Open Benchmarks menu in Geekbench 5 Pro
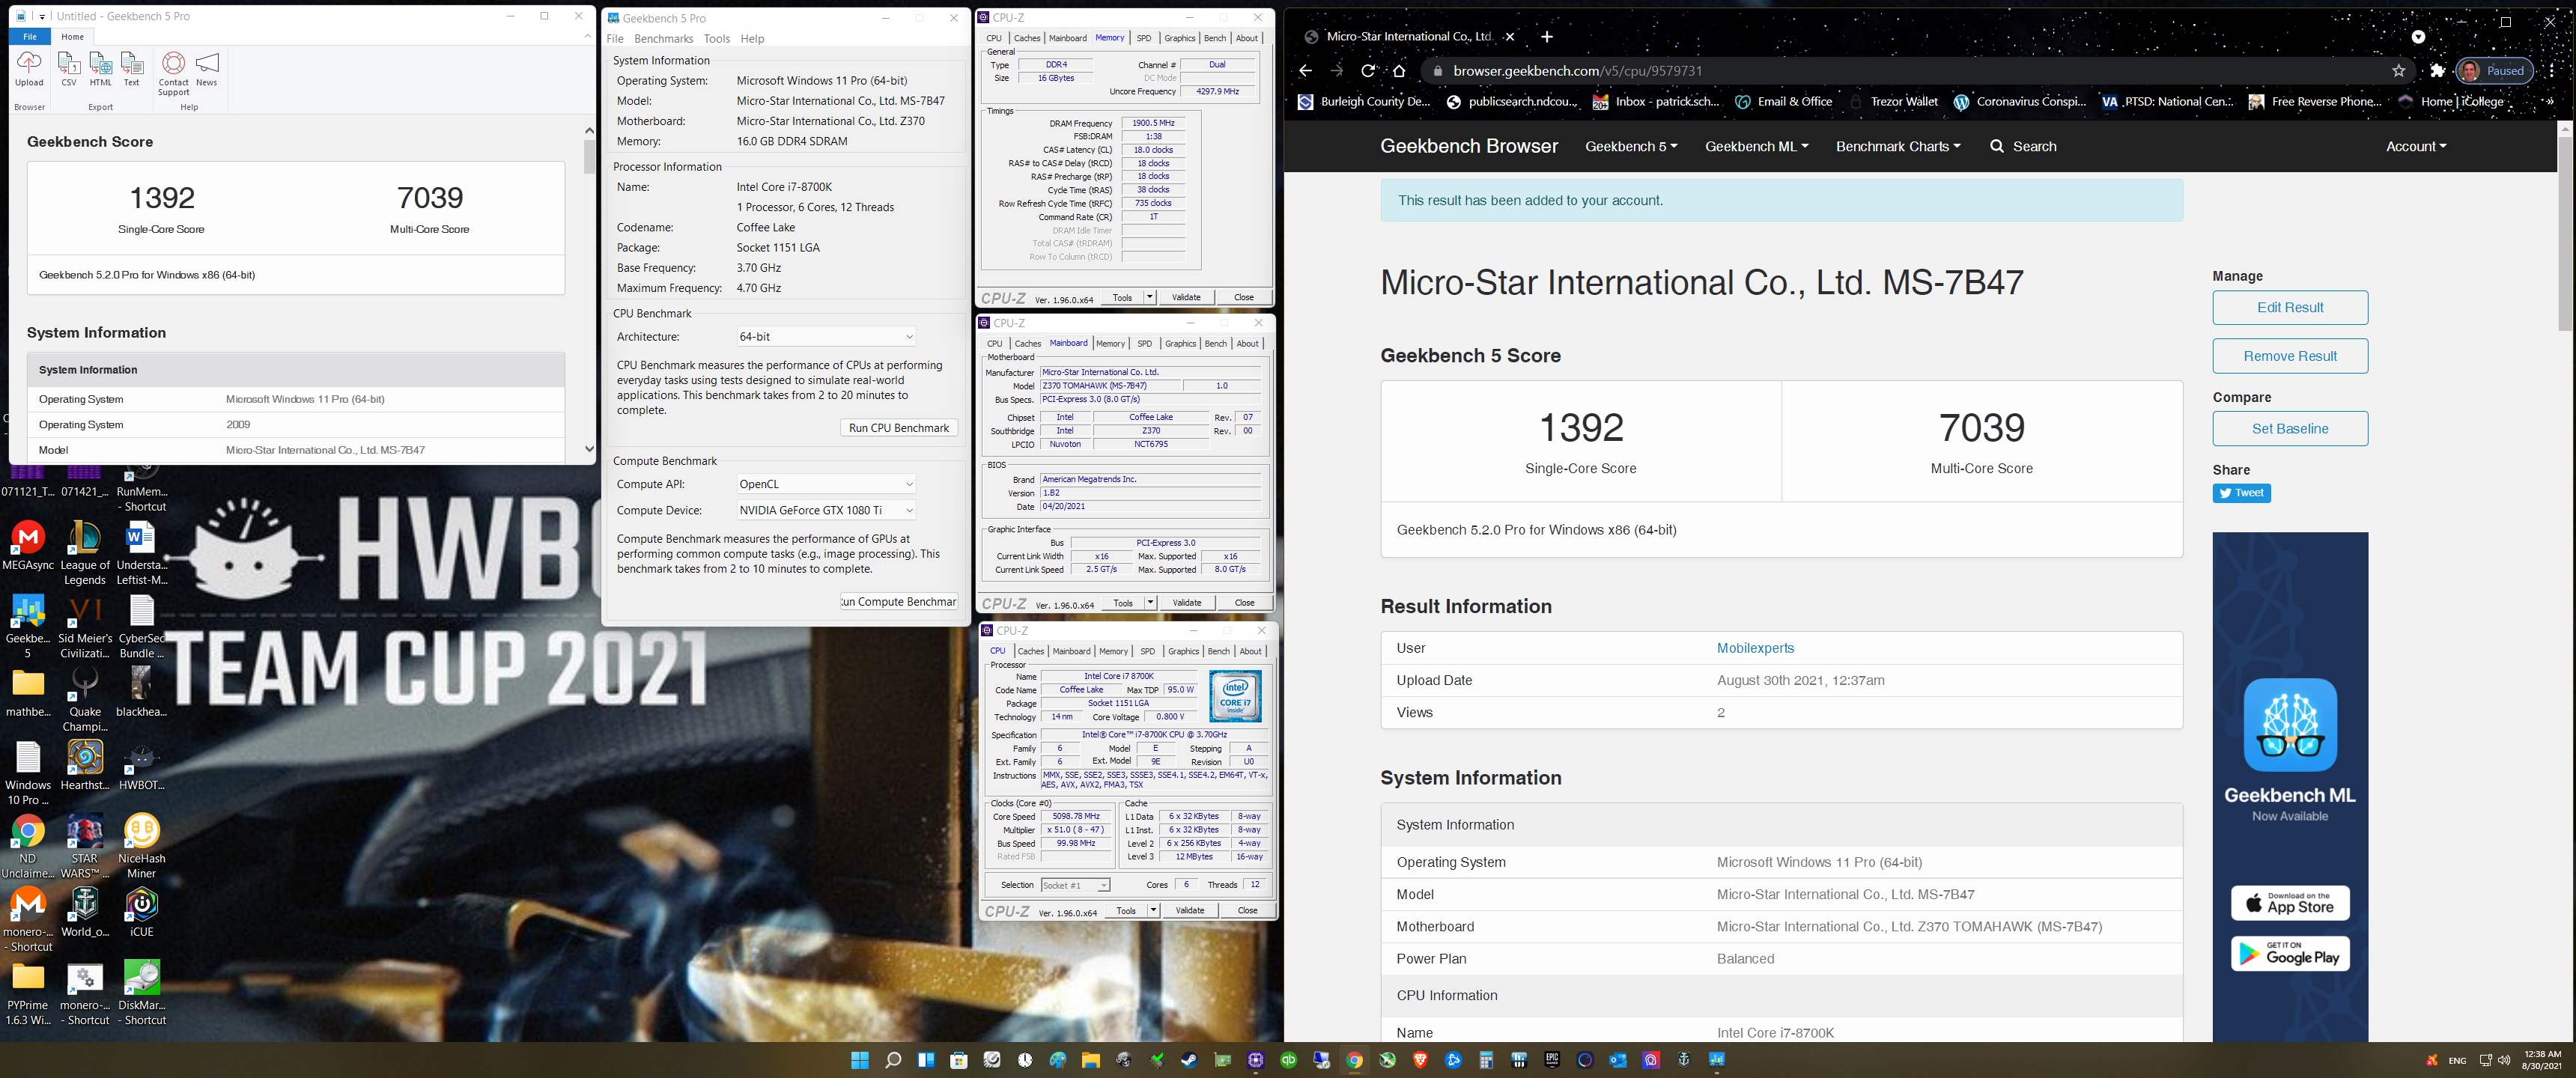 [663, 39]
